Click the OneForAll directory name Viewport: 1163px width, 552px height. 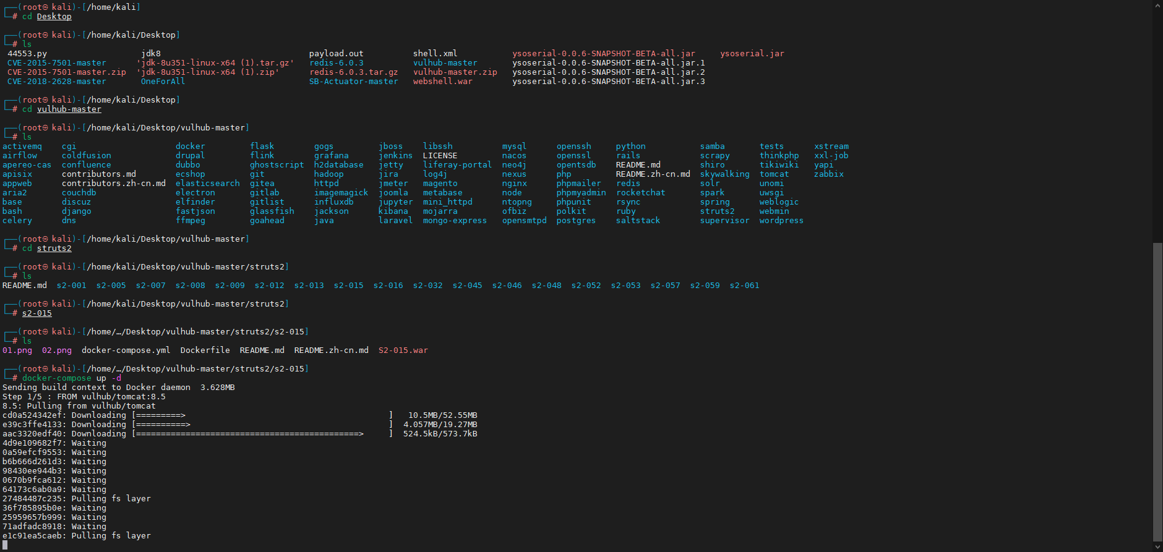click(x=163, y=82)
